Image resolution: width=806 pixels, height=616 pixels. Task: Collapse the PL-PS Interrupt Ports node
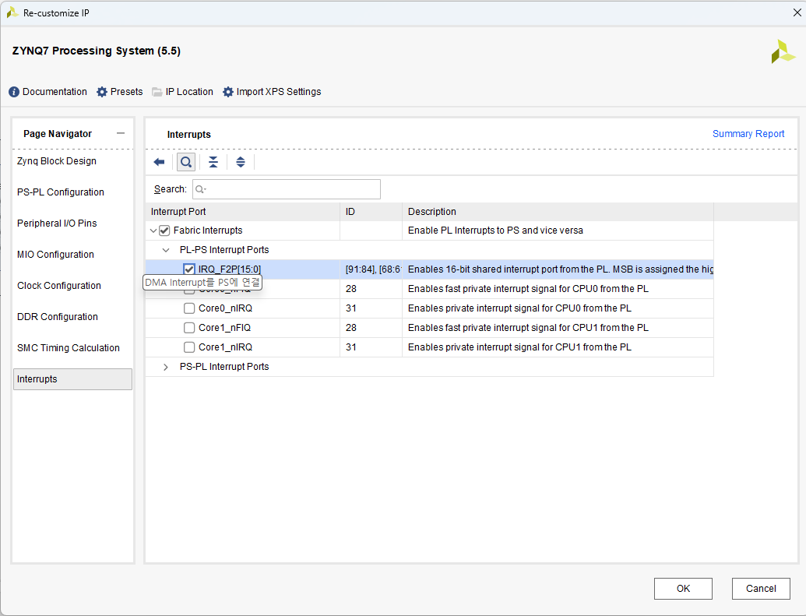[x=166, y=250]
